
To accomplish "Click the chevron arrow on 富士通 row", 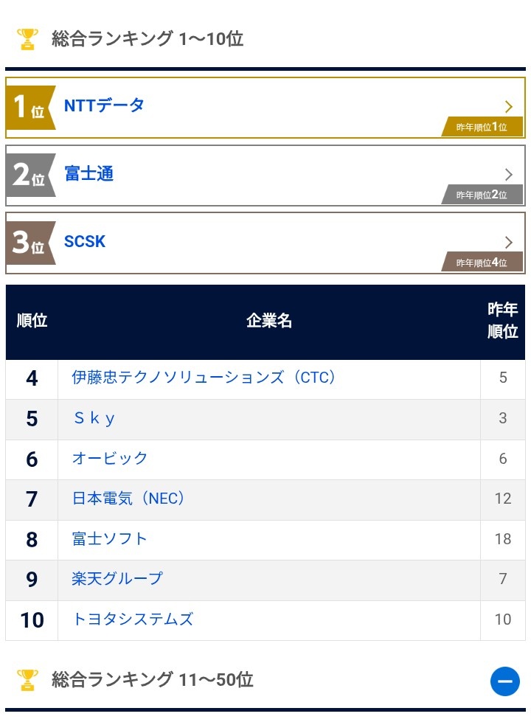I will pyautogui.click(x=508, y=175).
